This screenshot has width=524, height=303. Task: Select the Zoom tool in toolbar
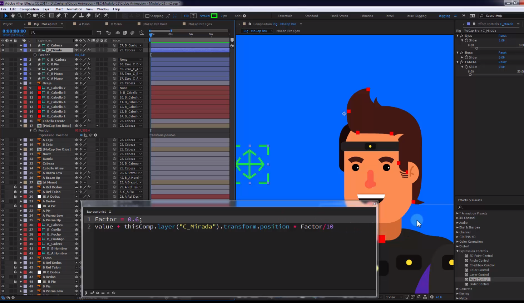click(x=20, y=16)
